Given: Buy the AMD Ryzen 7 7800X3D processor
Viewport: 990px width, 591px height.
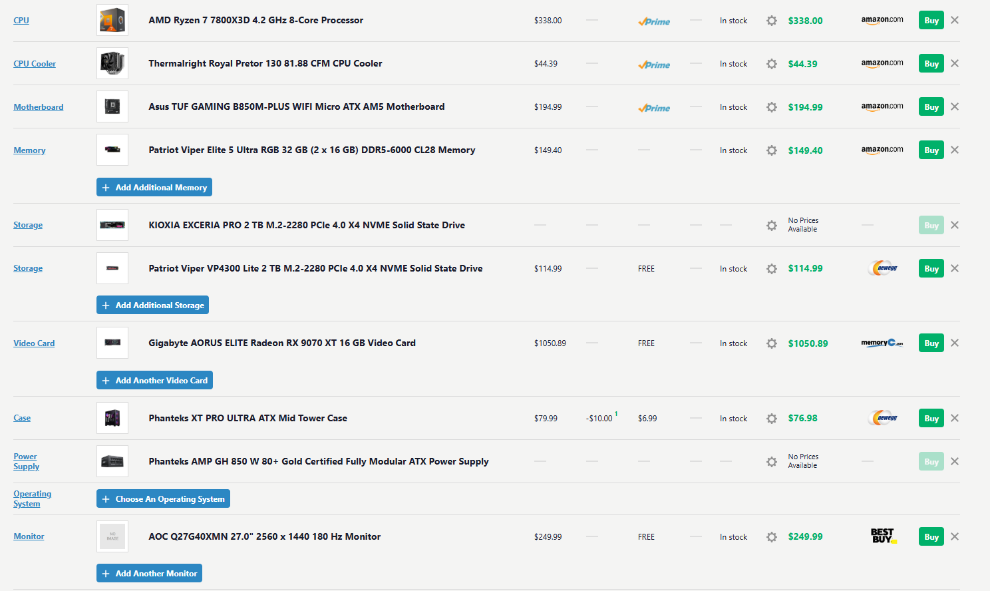Looking at the screenshot, I should [x=931, y=20].
